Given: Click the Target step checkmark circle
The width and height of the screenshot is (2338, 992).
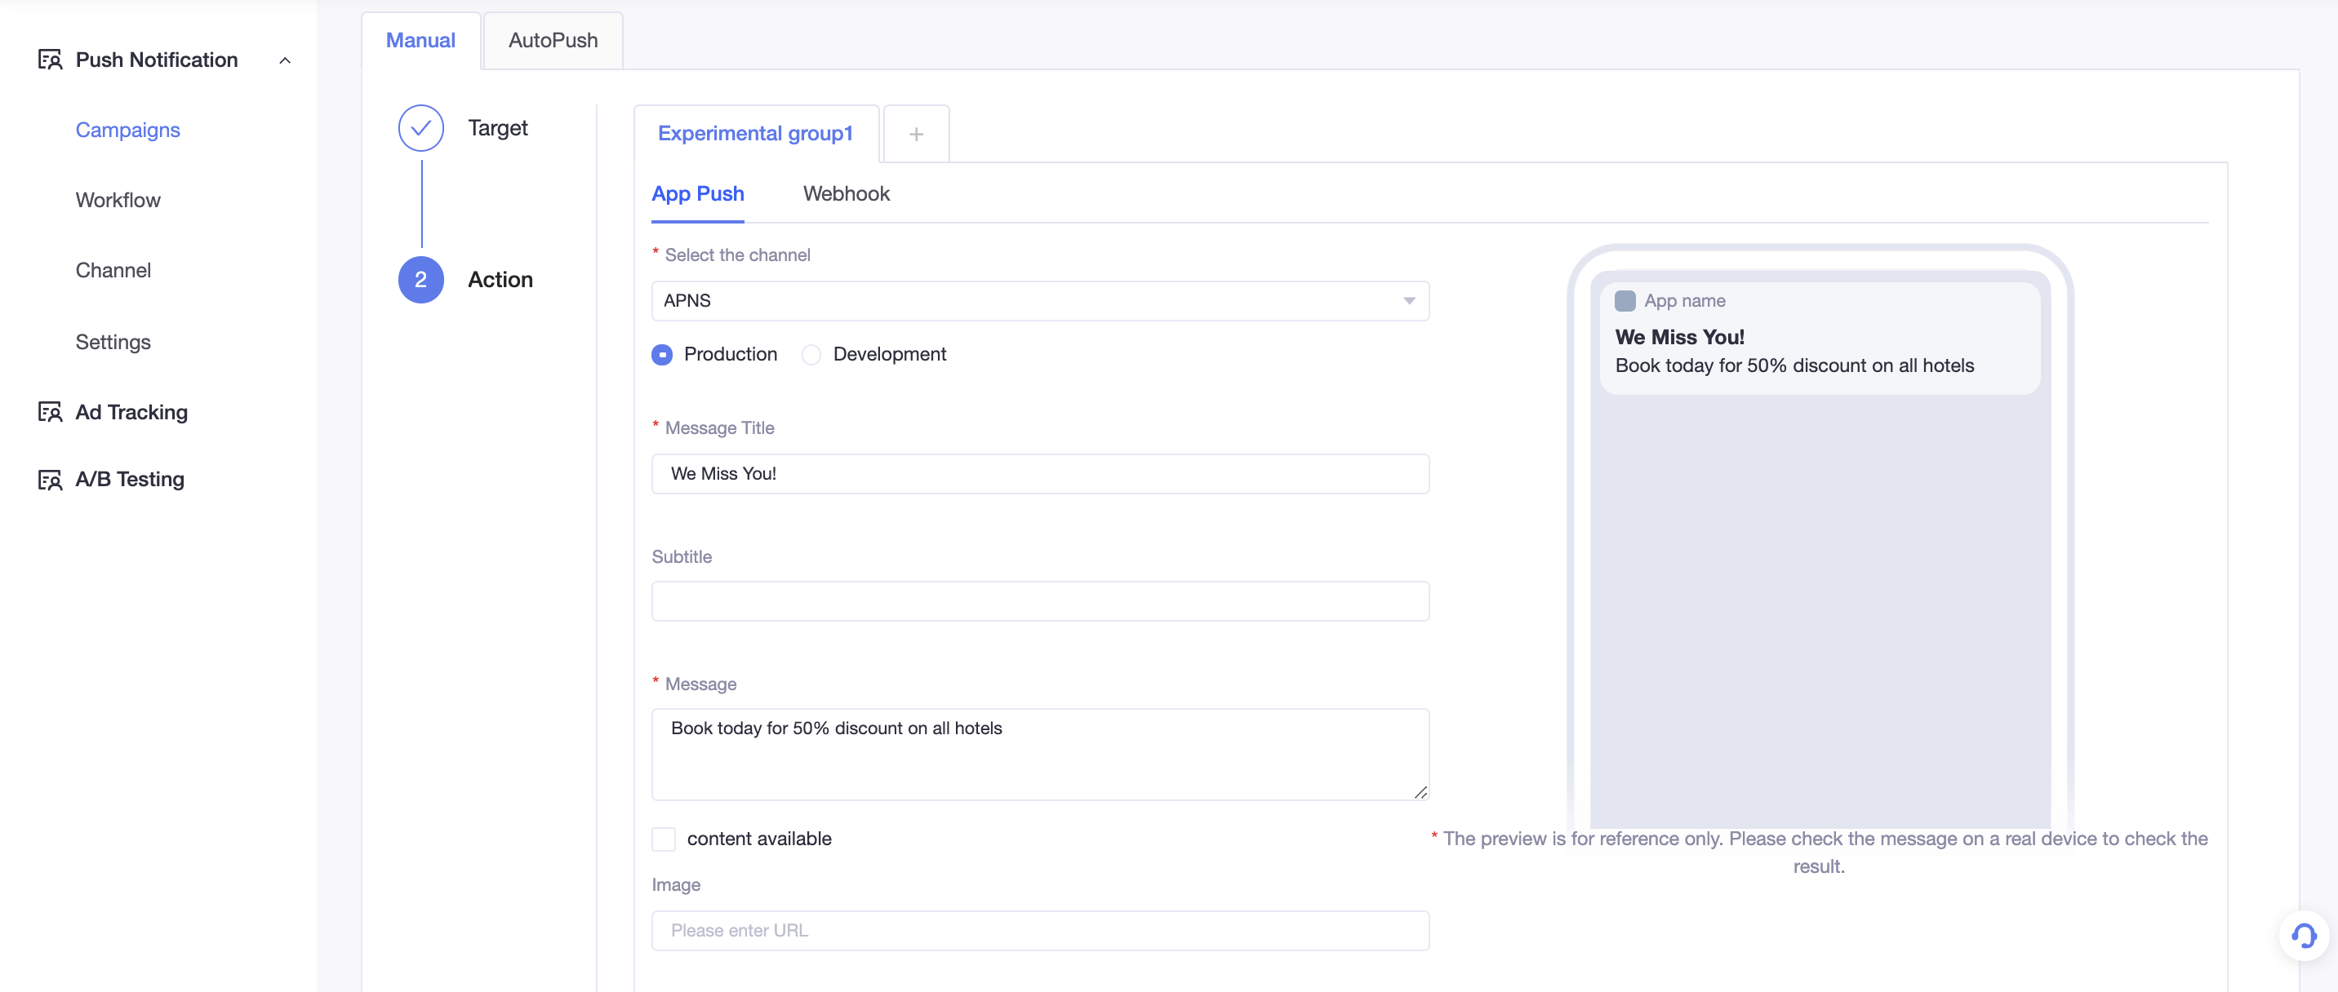Looking at the screenshot, I should click(421, 128).
